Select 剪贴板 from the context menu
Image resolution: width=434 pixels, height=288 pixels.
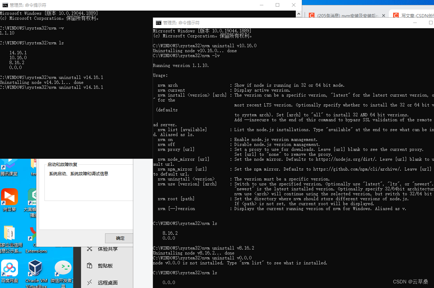point(106,266)
